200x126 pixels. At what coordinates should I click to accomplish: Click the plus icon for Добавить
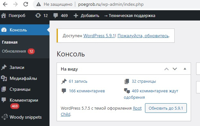pos(76,16)
